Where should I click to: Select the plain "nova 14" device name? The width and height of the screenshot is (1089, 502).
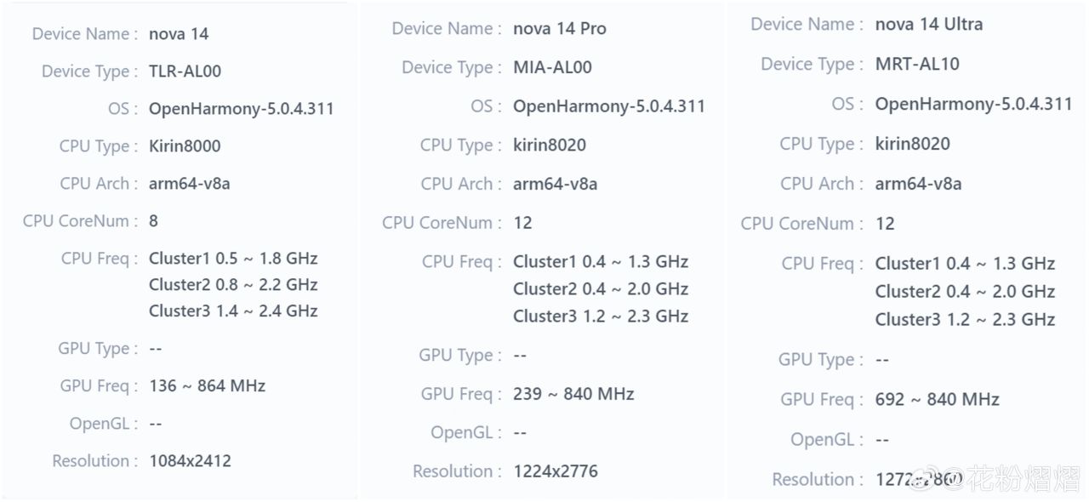(x=179, y=34)
